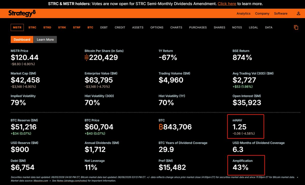The width and height of the screenshot is (305, 185).
Task: Follow the 'Click here' voting link
Action: pyautogui.click(x=227, y=4)
